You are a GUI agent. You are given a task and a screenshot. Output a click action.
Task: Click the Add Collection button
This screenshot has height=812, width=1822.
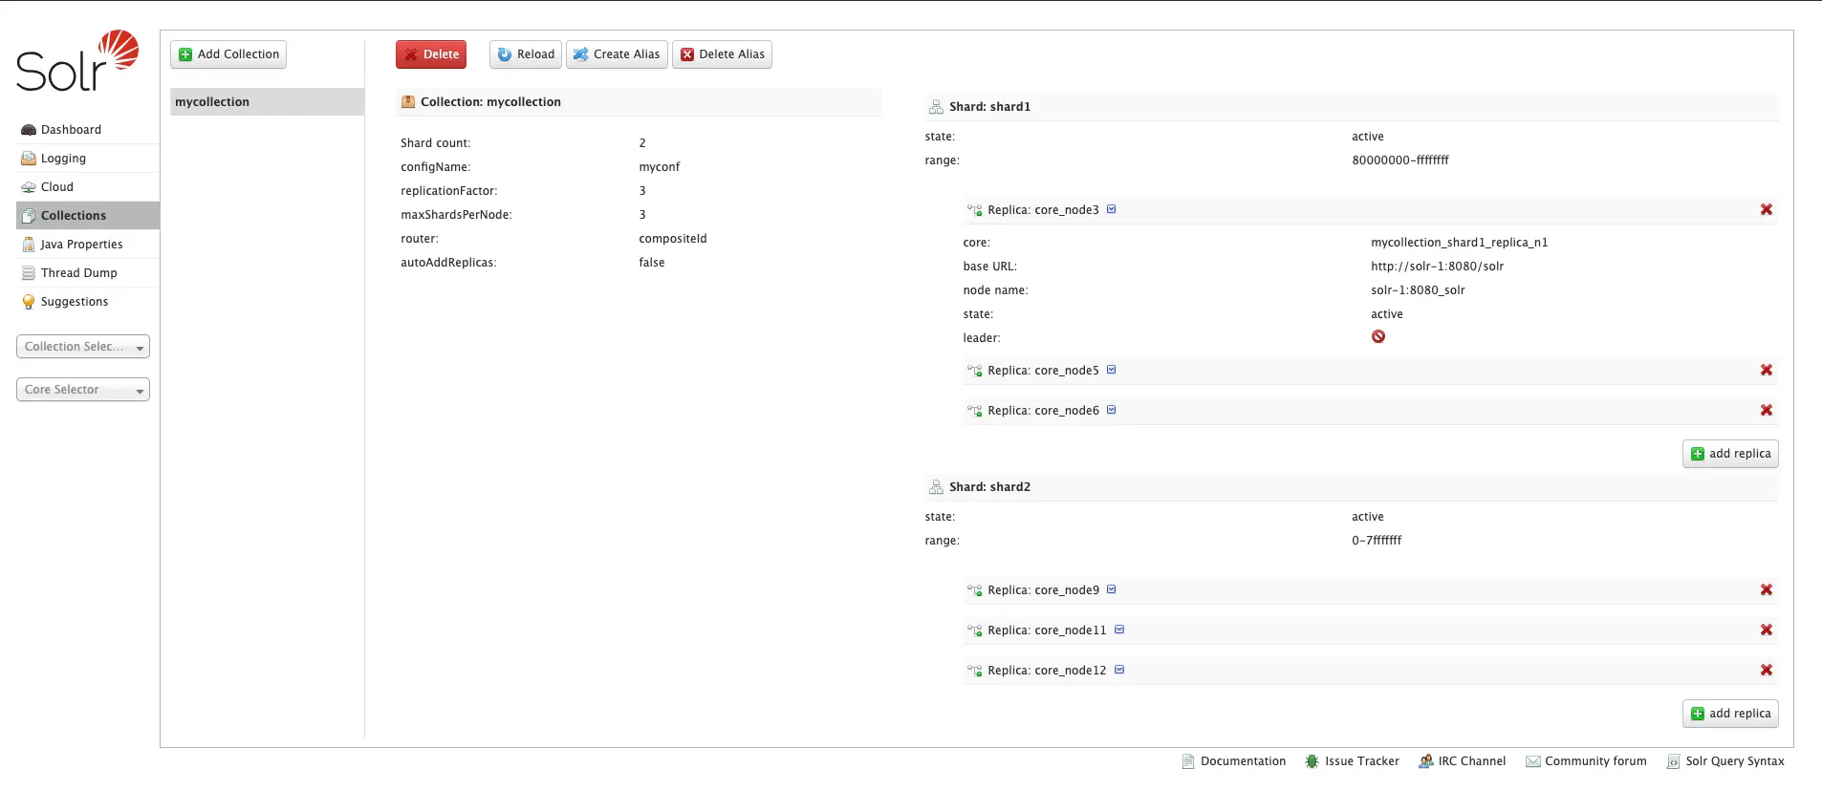click(228, 54)
